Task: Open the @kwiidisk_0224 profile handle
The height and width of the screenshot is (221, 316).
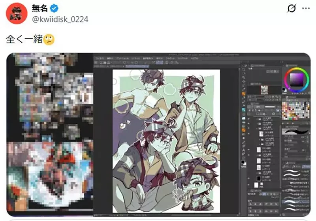Action: click(60, 19)
